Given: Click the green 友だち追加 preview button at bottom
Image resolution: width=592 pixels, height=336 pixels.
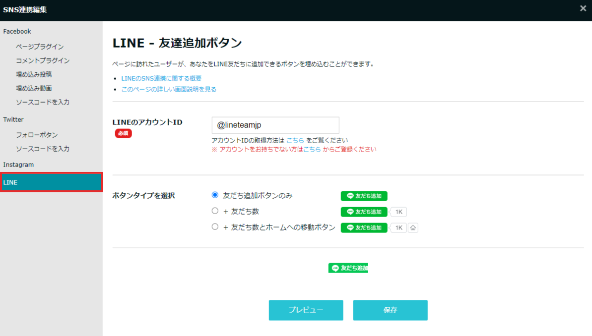Looking at the screenshot, I should 348,268.
